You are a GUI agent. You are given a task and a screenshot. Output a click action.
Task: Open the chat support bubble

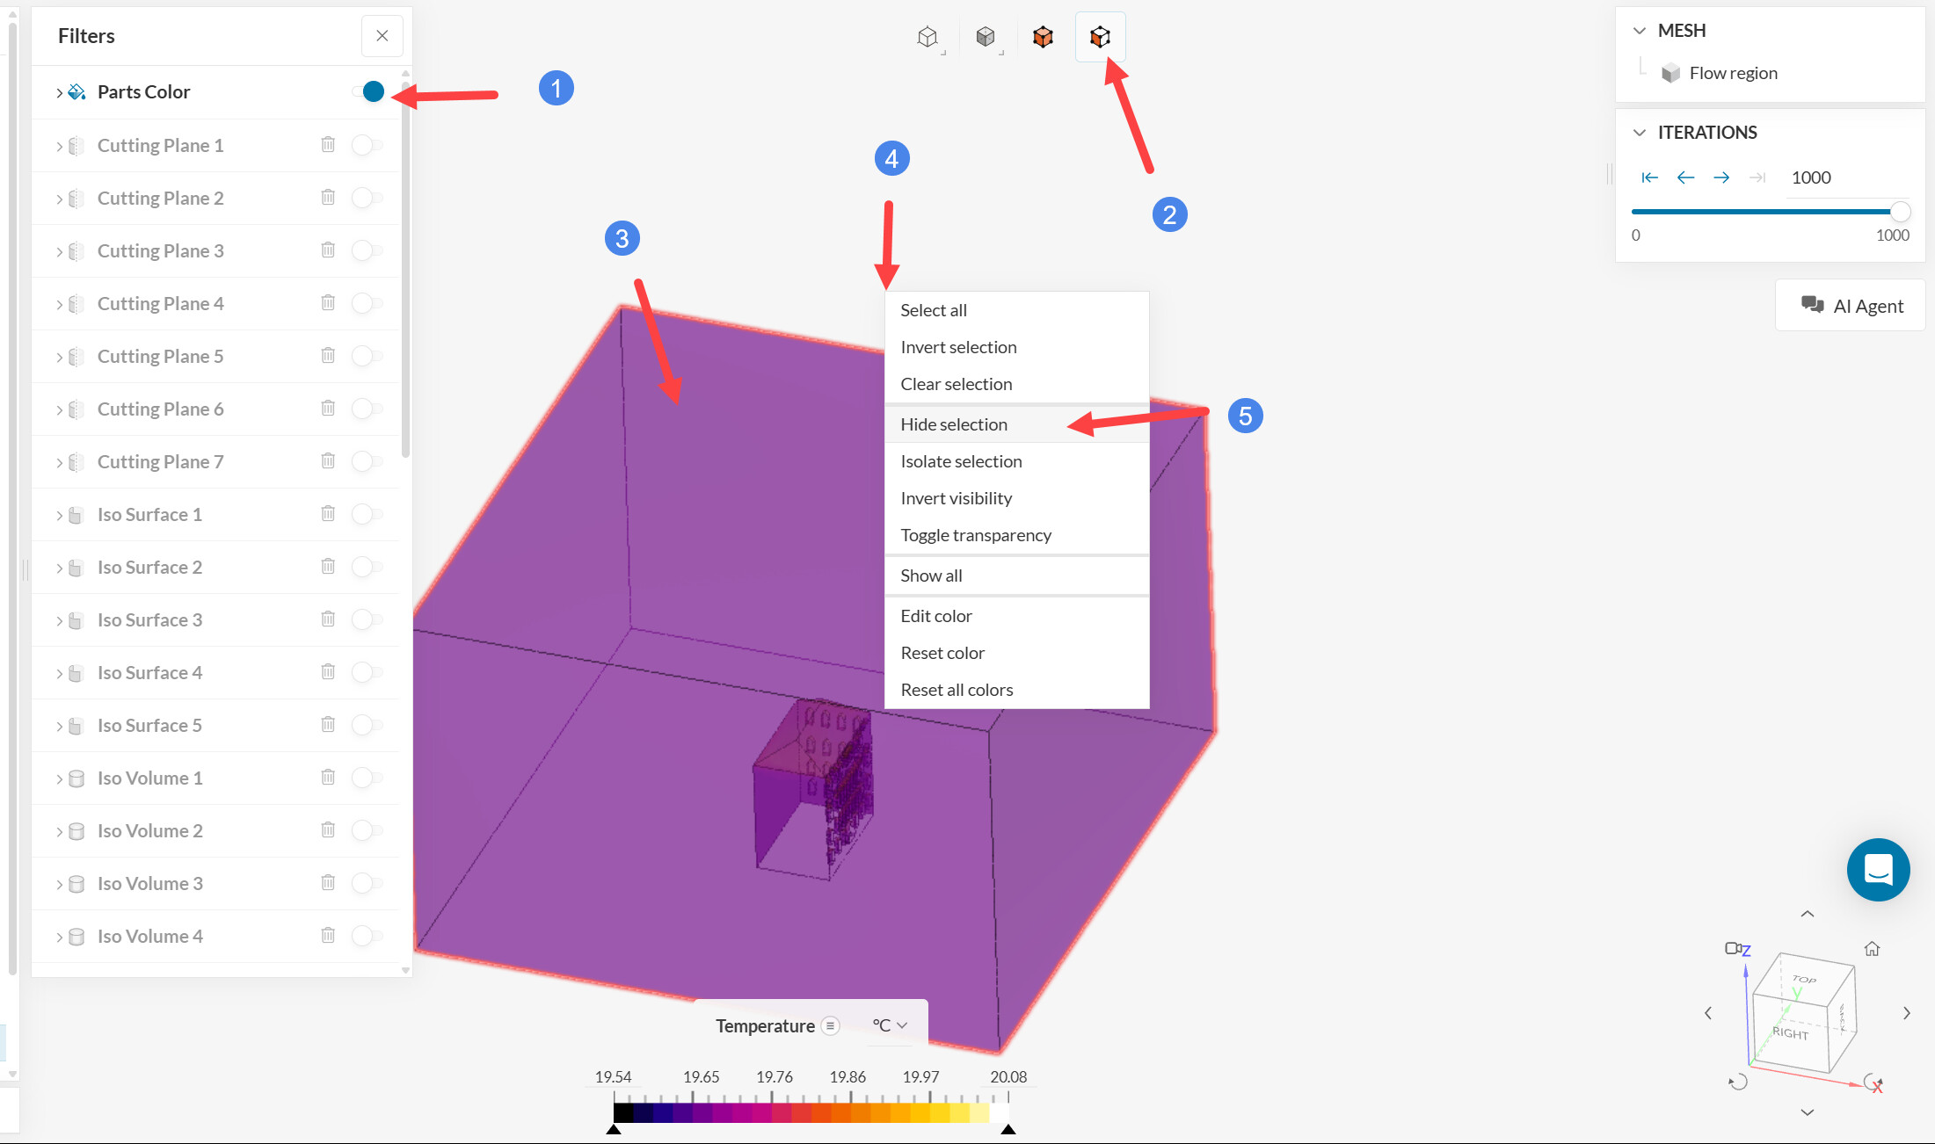[1878, 870]
